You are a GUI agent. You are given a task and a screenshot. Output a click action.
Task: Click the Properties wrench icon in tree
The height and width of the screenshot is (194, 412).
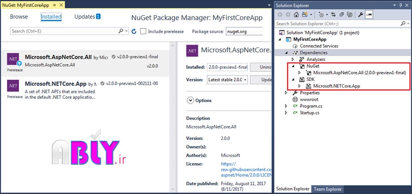coord(295,92)
